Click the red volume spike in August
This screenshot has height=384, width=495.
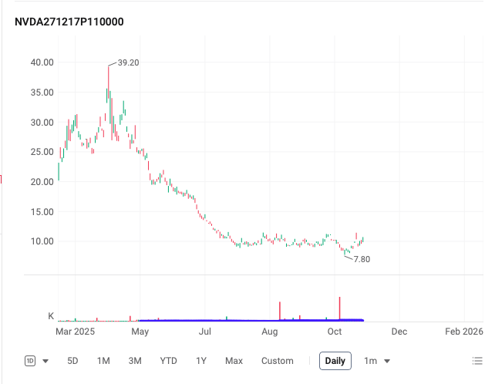[x=280, y=310]
